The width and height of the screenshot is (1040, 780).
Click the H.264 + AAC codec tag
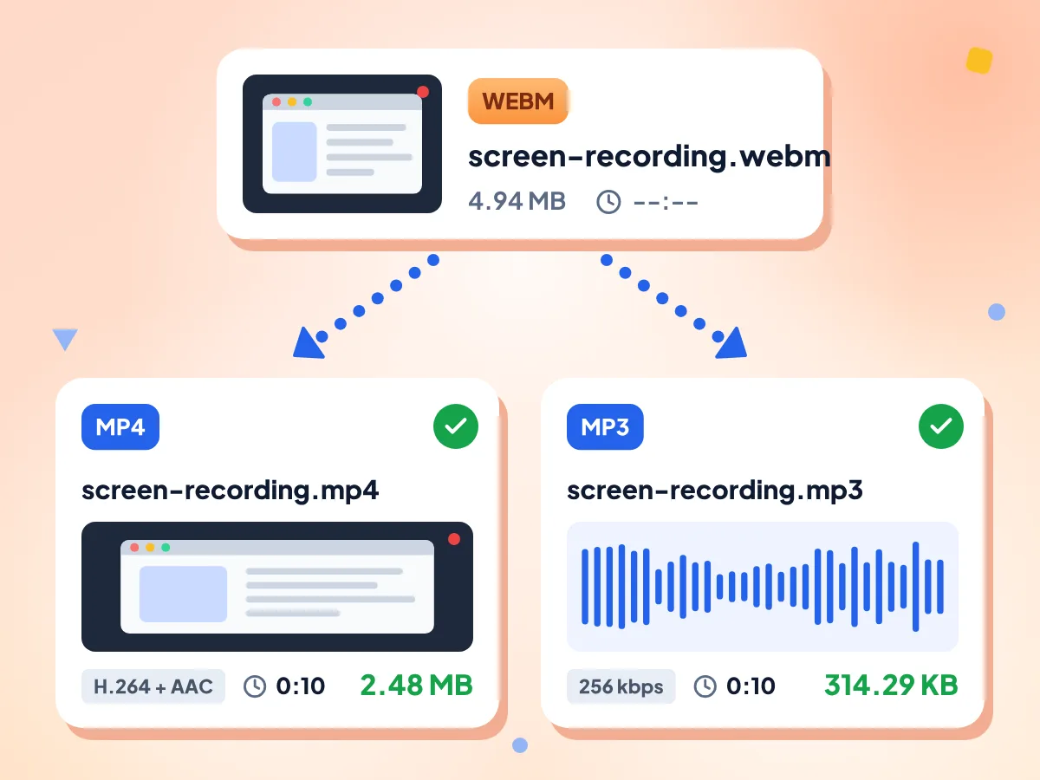tap(153, 686)
